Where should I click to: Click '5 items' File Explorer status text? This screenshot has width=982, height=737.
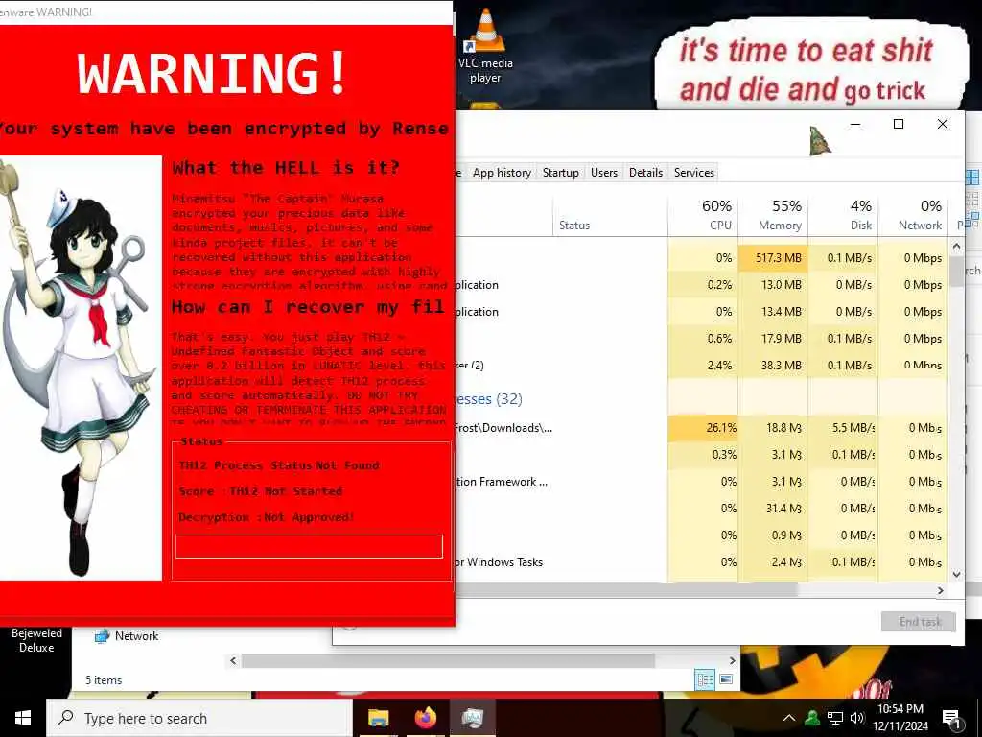(104, 680)
